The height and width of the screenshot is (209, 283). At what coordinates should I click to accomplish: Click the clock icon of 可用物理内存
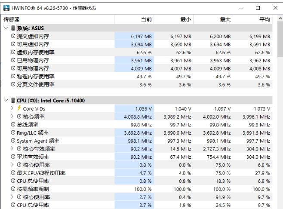13,68
